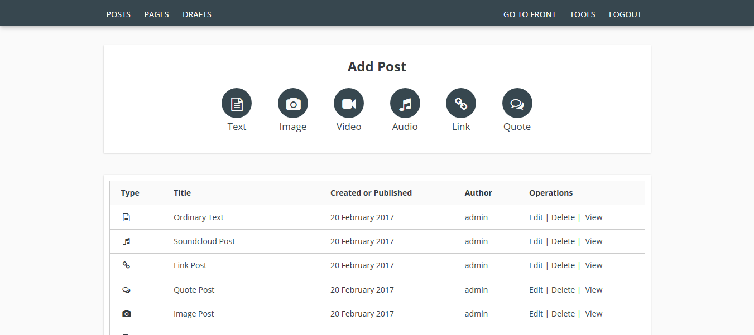Click the chain icon in Link Post row
This screenshot has height=335, width=754.
click(126, 265)
